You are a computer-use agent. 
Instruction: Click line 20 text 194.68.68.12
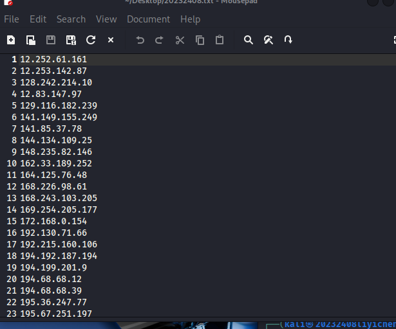click(51, 280)
